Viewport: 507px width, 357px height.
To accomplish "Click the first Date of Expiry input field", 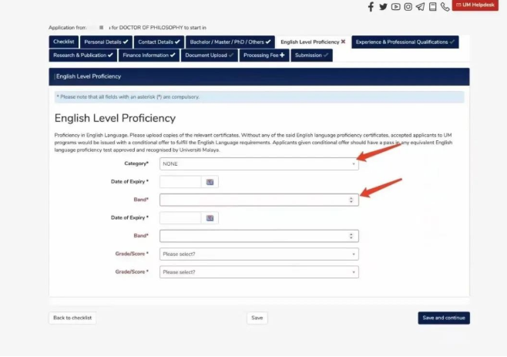I will [180, 182].
